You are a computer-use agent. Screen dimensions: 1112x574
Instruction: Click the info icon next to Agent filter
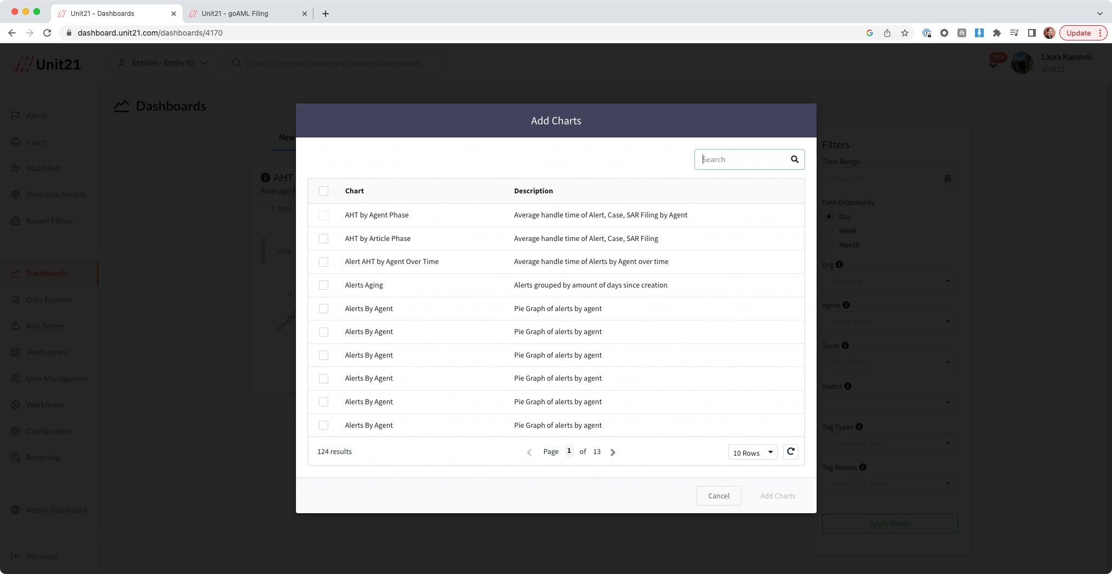[846, 305]
